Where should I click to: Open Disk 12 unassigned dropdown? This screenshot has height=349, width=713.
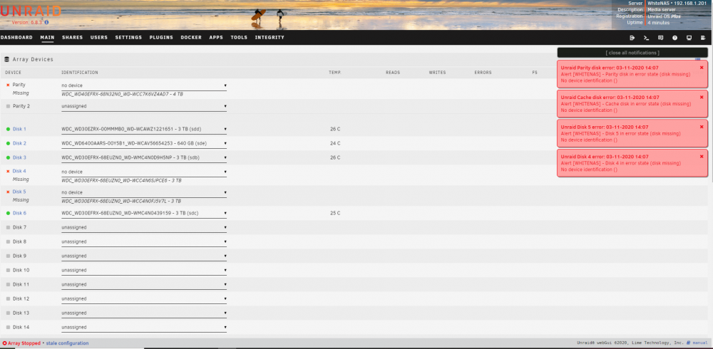coord(144,298)
